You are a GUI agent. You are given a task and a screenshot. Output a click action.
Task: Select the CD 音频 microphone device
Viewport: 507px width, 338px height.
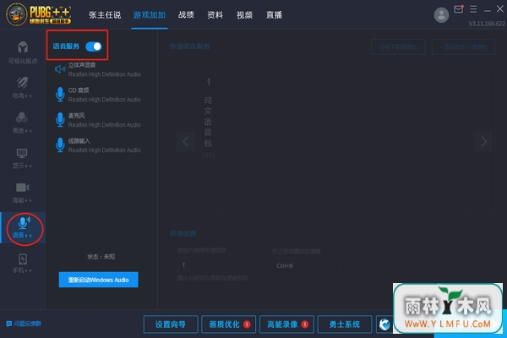point(98,95)
